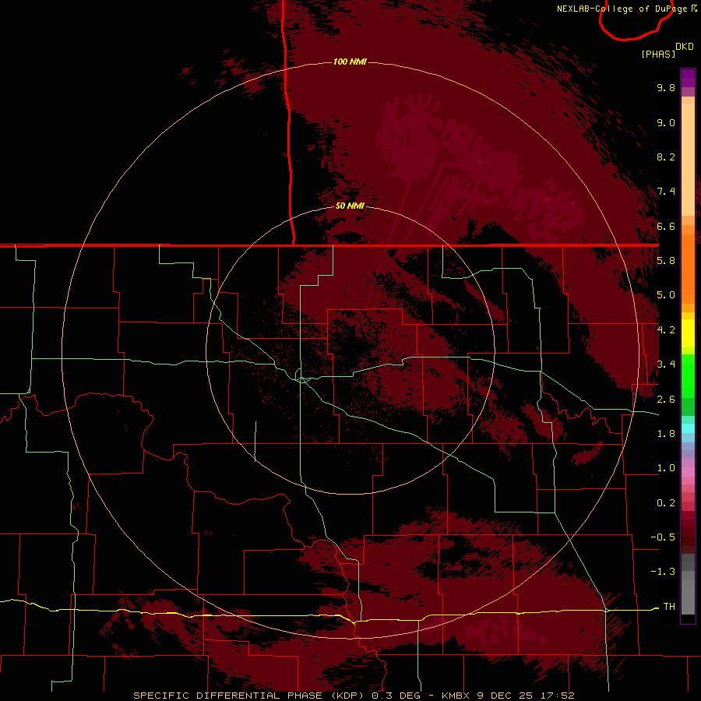This screenshot has height=701, width=701.
Task: Click the cyan band of the color bar
Action: click(x=688, y=428)
